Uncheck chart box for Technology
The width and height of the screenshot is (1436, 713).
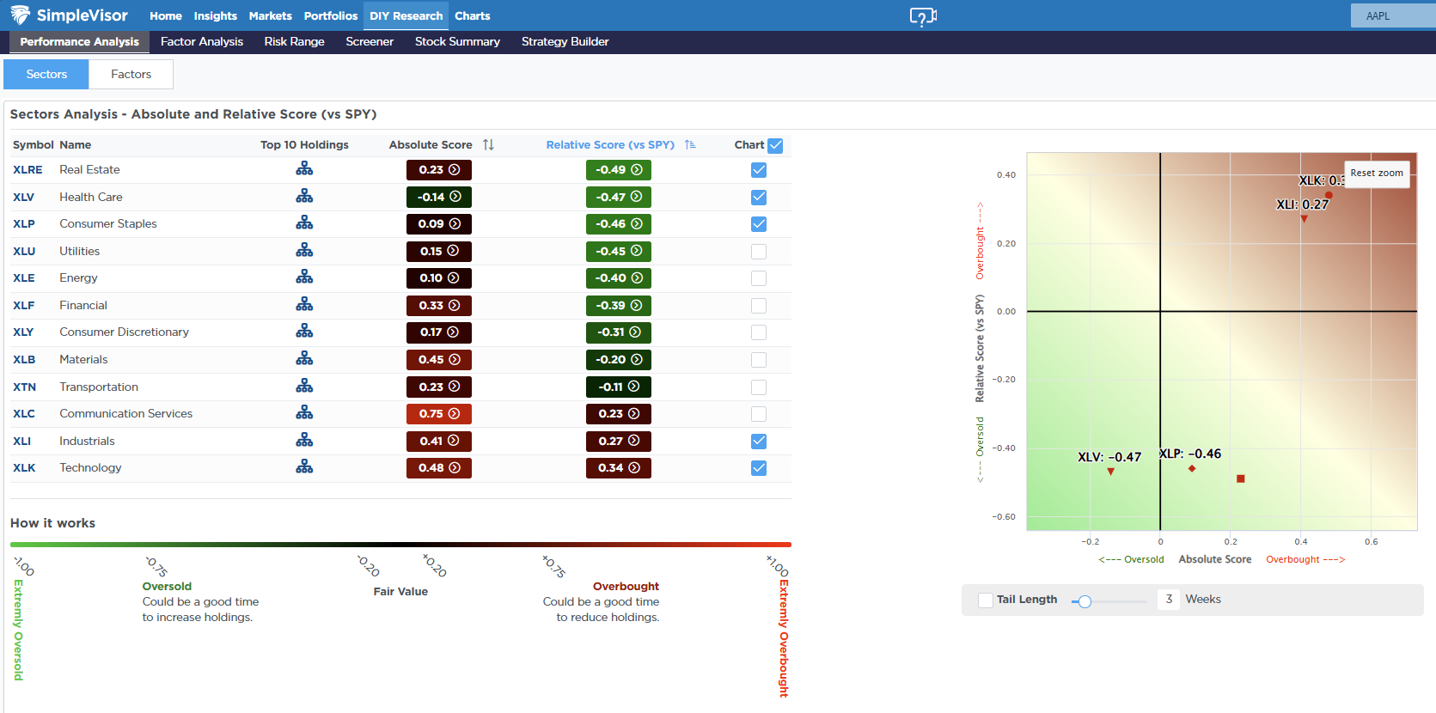pyautogui.click(x=759, y=468)
